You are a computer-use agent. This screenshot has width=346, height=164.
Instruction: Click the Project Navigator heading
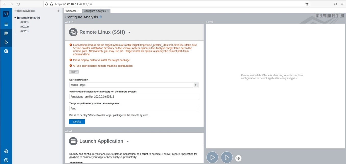[24, 11]
